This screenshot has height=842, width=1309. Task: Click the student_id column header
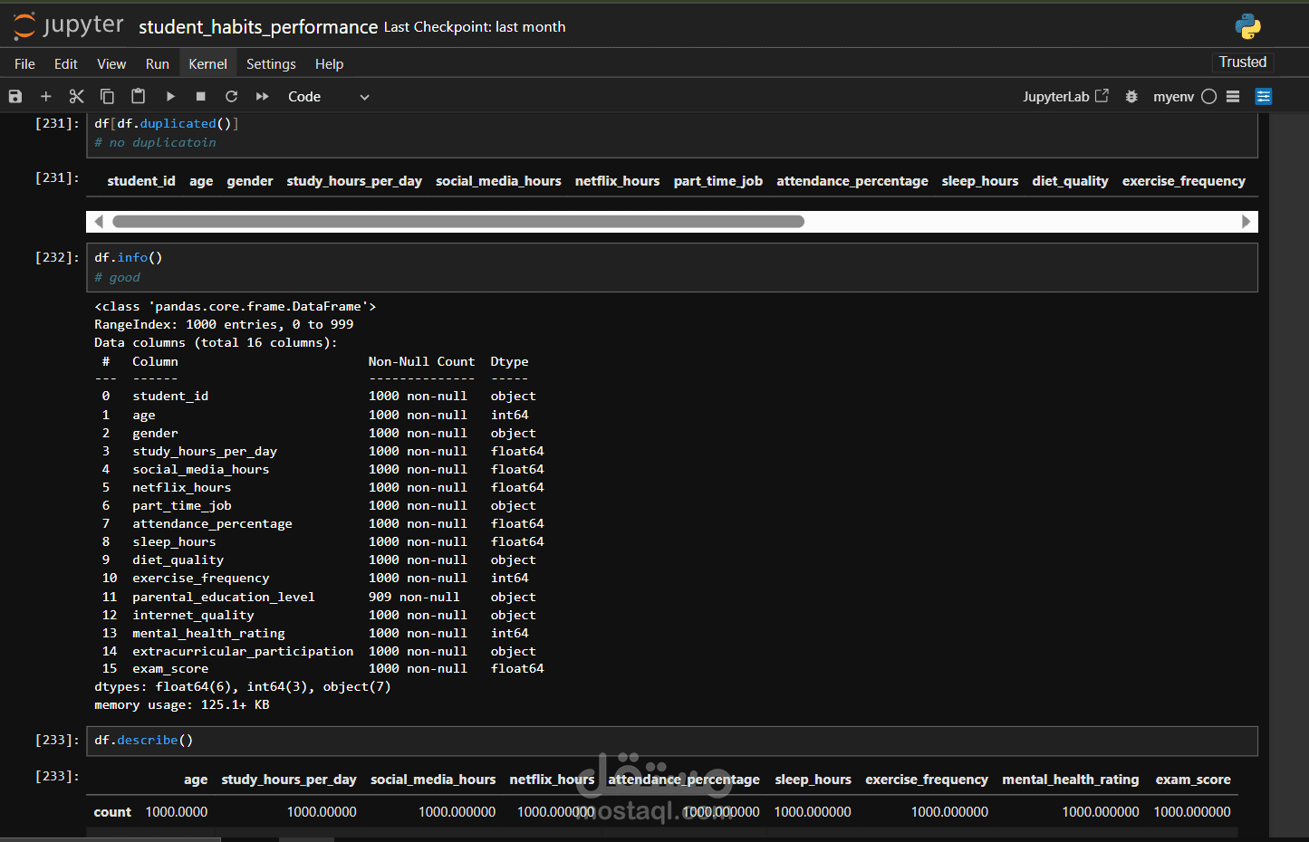141,181
